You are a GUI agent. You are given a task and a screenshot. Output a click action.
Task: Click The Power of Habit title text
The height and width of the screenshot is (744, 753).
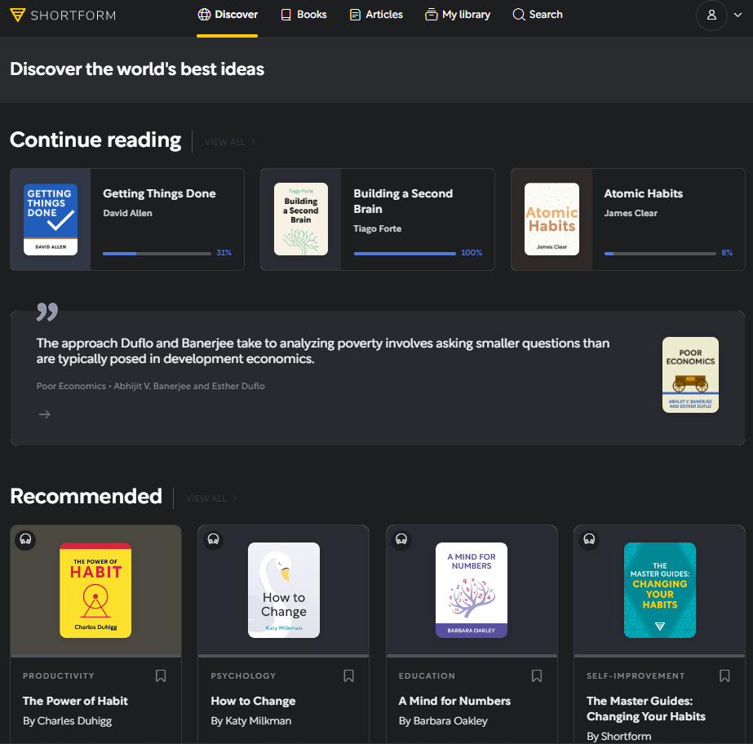coord(75,702)
